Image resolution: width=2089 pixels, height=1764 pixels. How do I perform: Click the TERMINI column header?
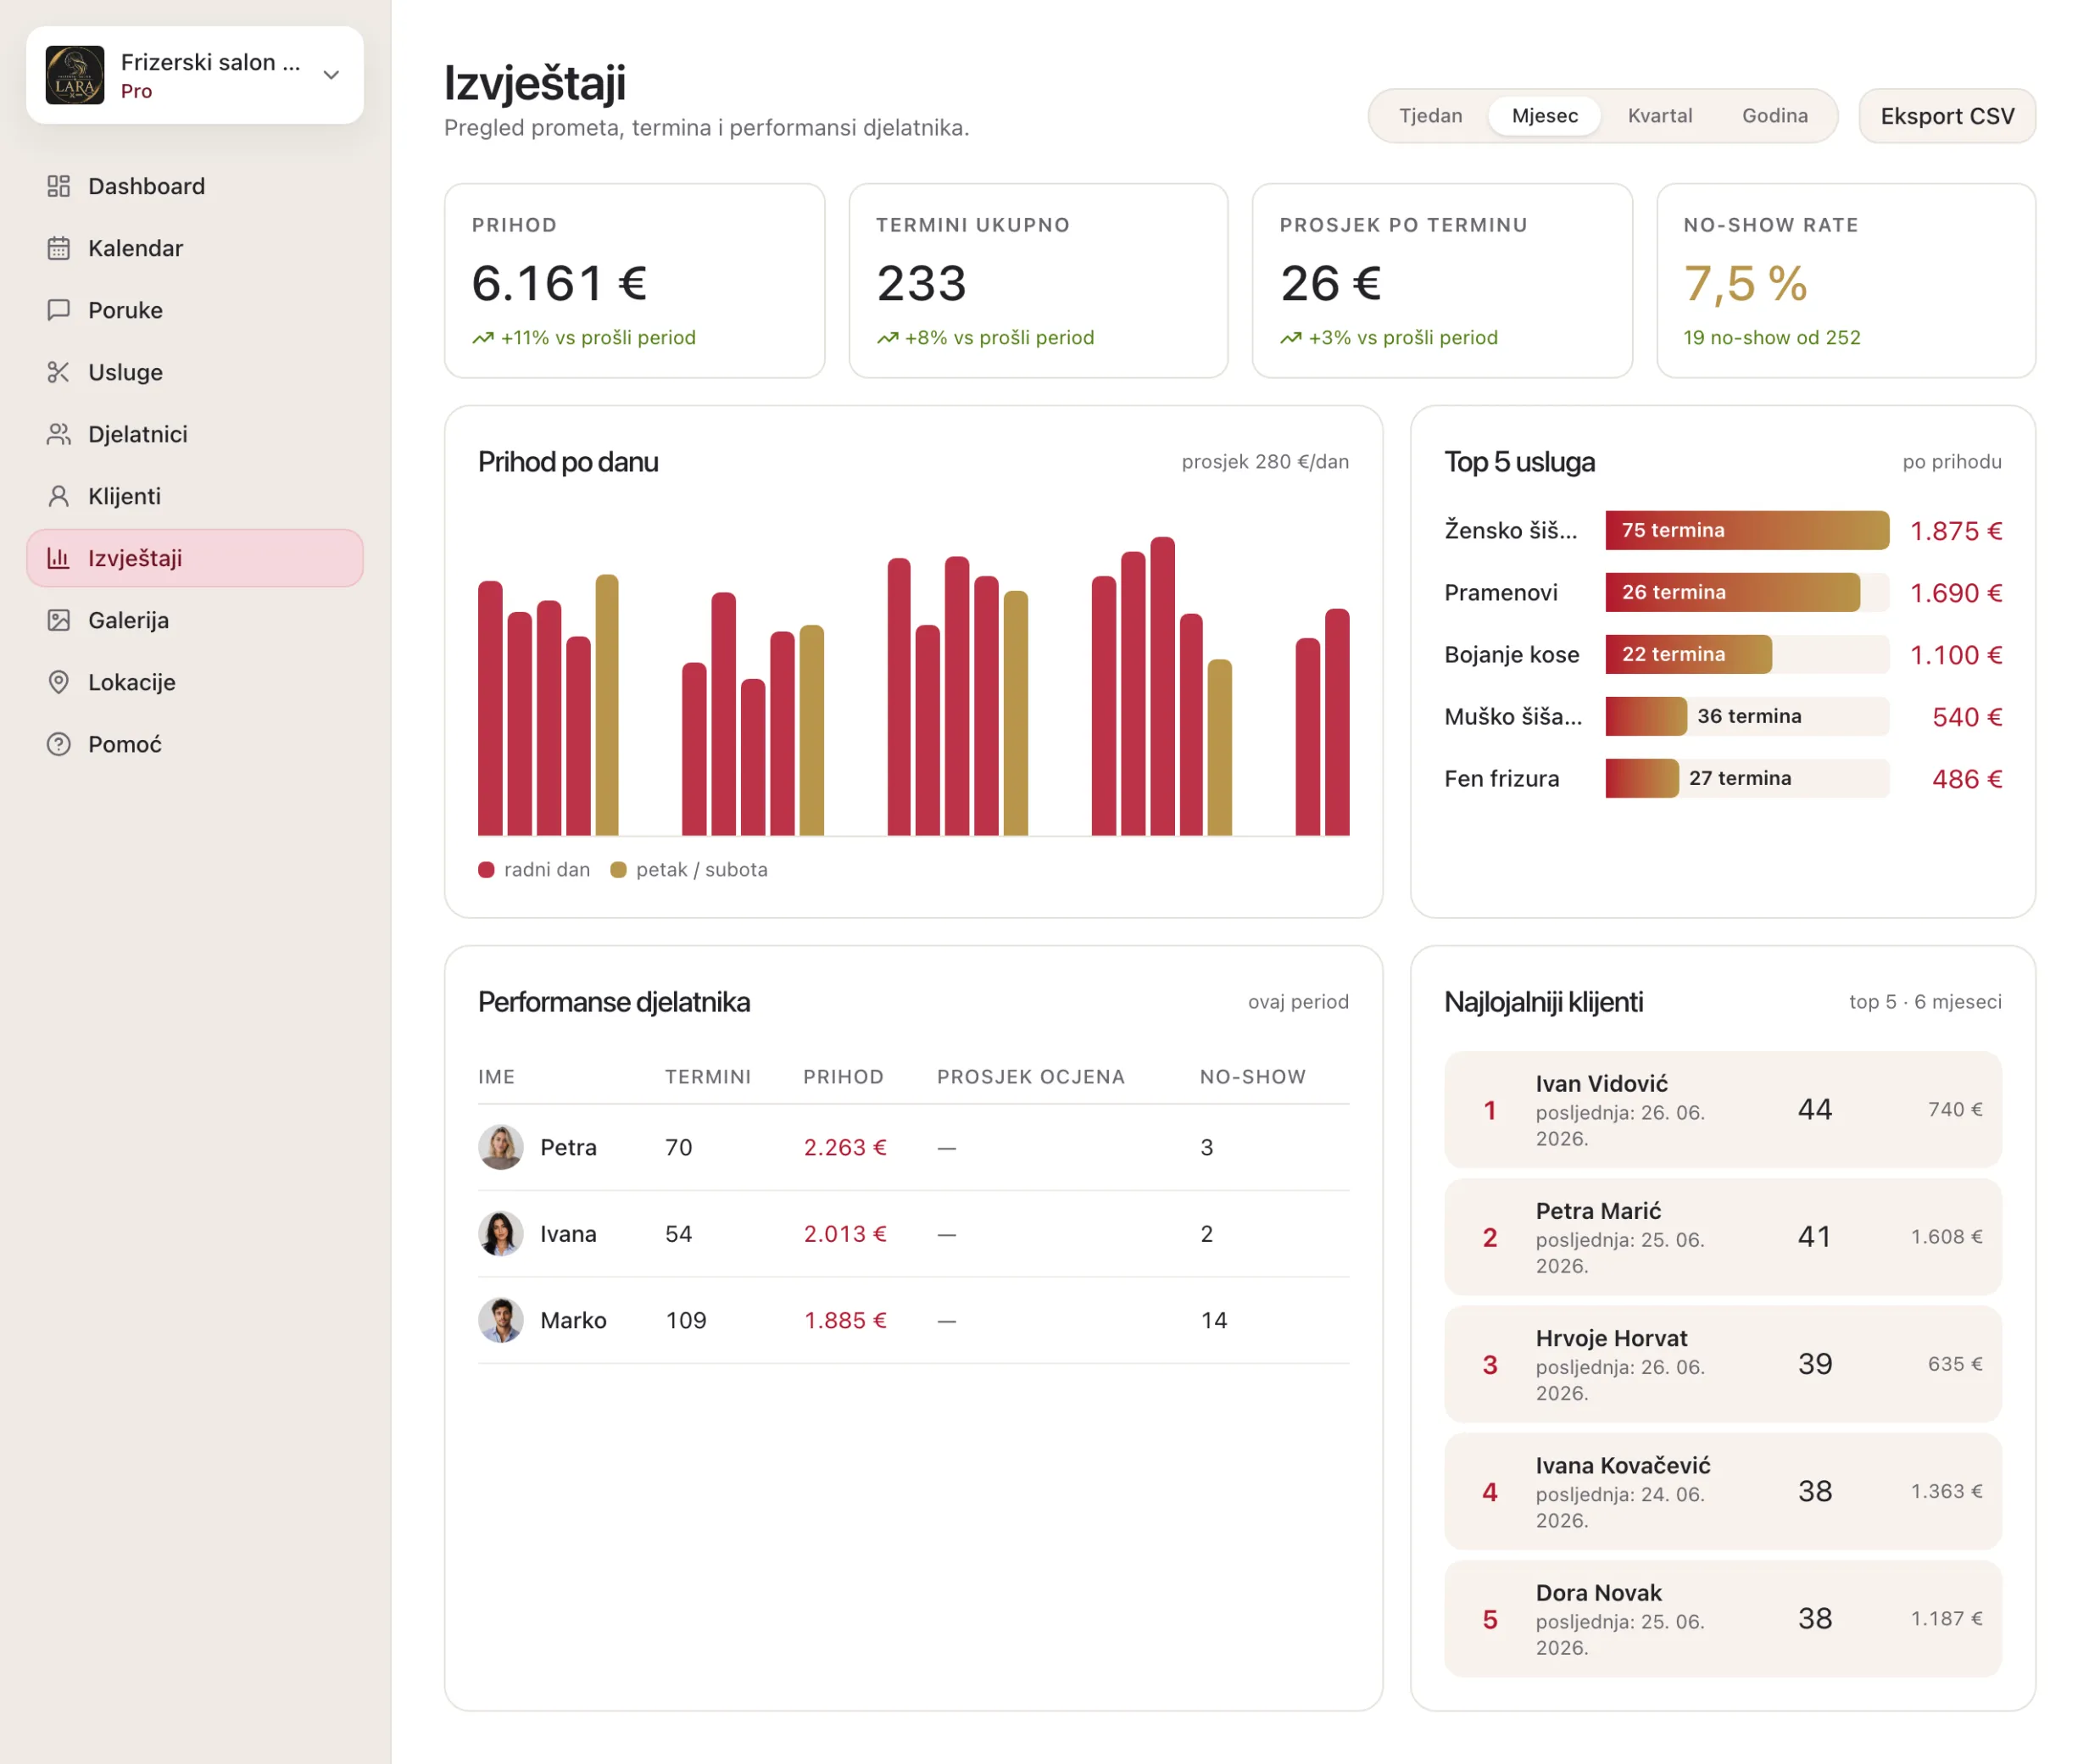coord(707,1077)
